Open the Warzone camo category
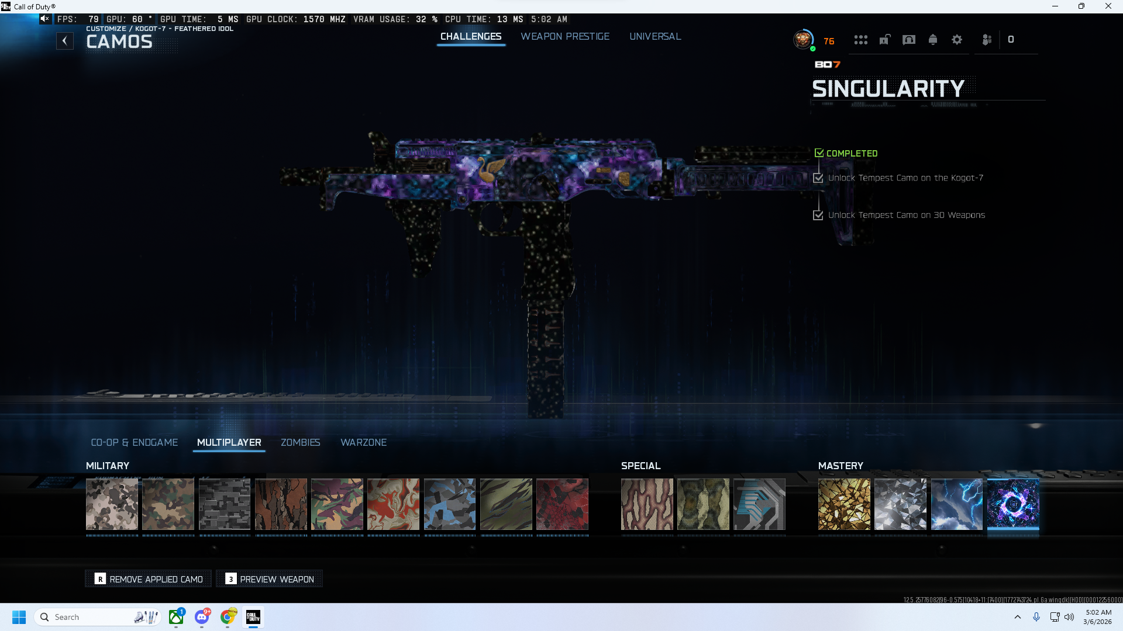 [x=364, y=442]
